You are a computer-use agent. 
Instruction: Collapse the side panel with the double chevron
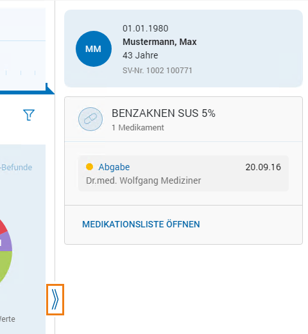(55, 299)
